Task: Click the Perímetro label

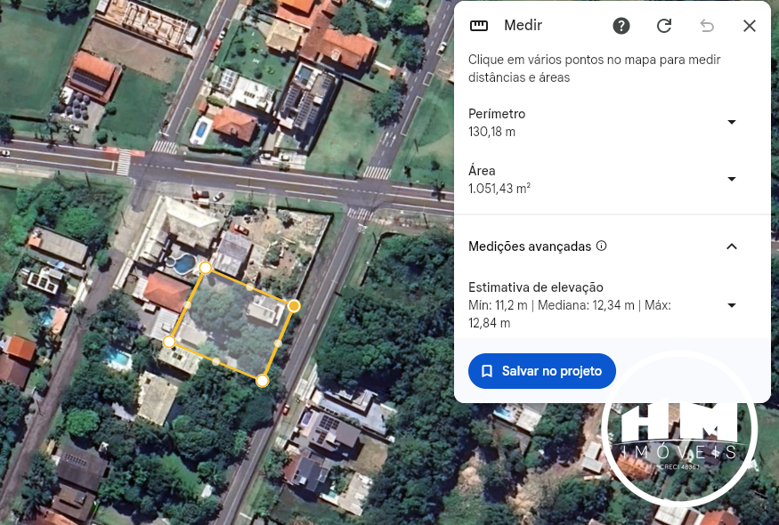Action: click(496, 114)
